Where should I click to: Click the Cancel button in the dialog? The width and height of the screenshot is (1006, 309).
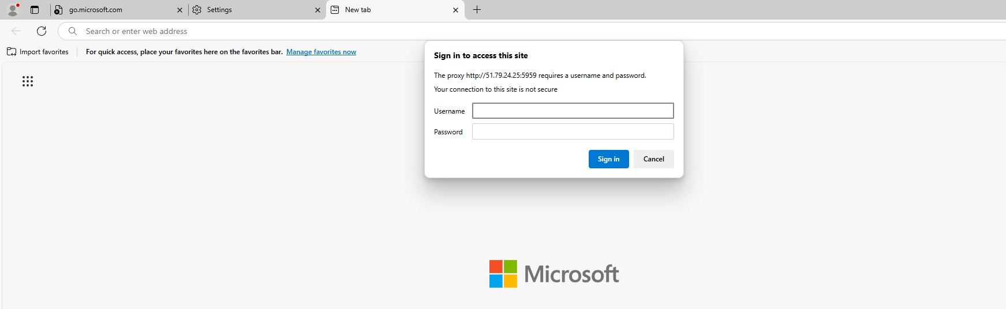click(653, 159)
